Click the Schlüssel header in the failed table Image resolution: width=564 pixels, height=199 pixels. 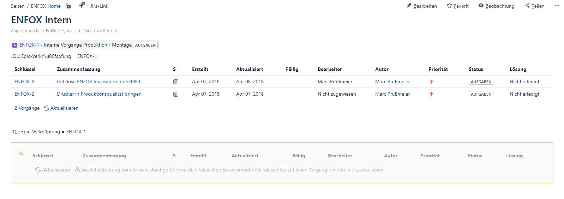(x=43, y=156)
